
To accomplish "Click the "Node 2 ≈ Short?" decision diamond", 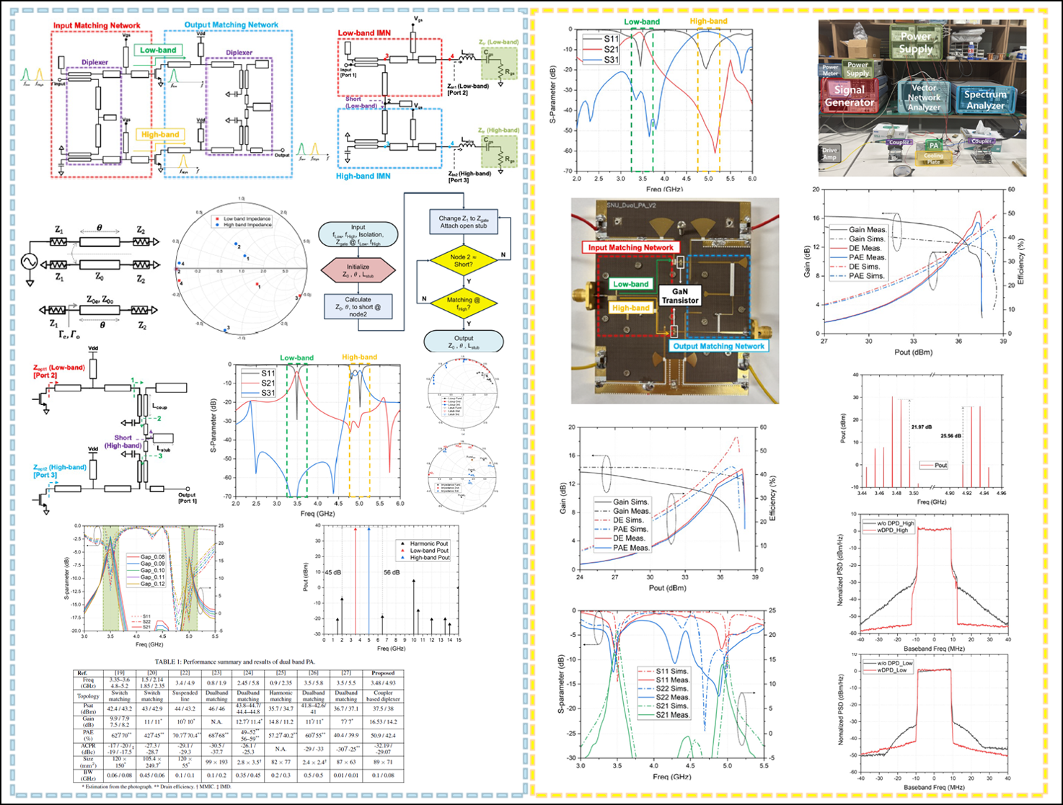I will point(464,260).
